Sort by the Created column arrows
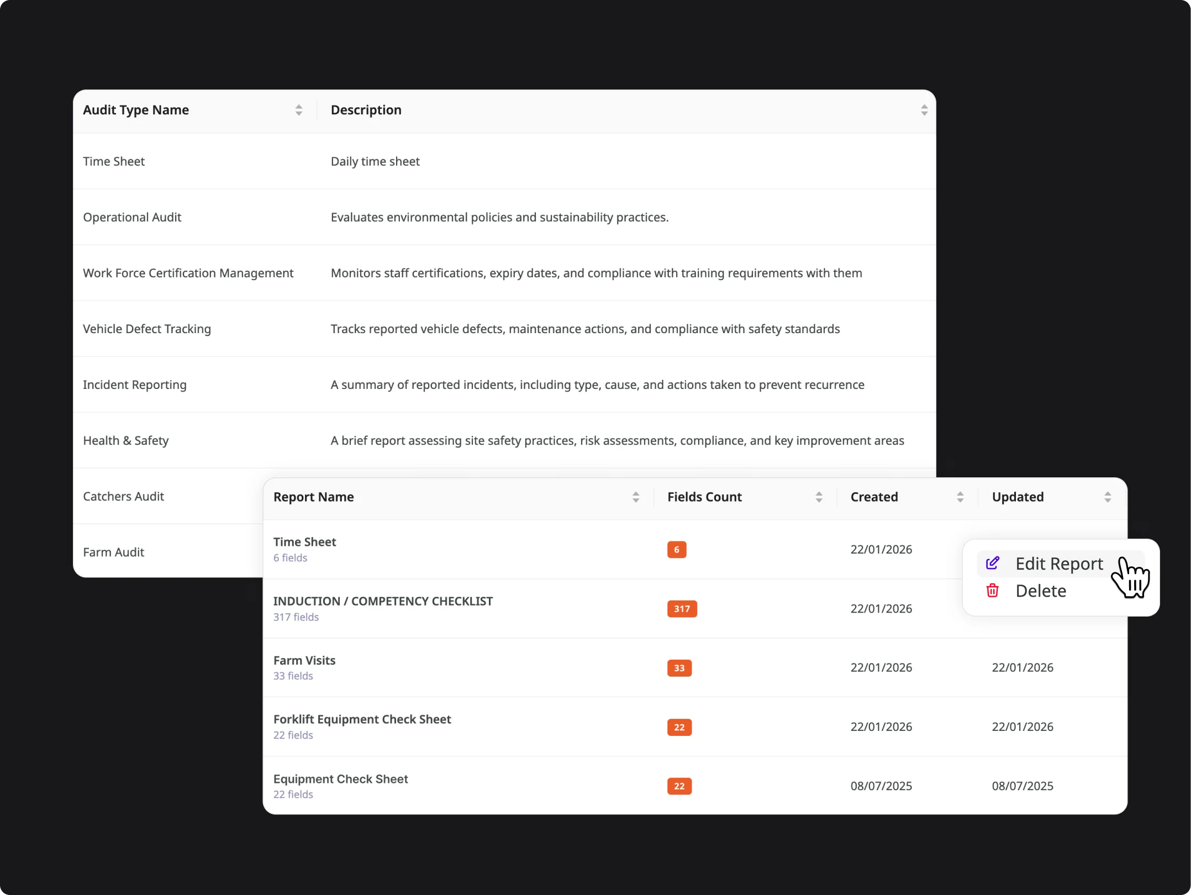1191x895 pixels. [x=960, y=497]
